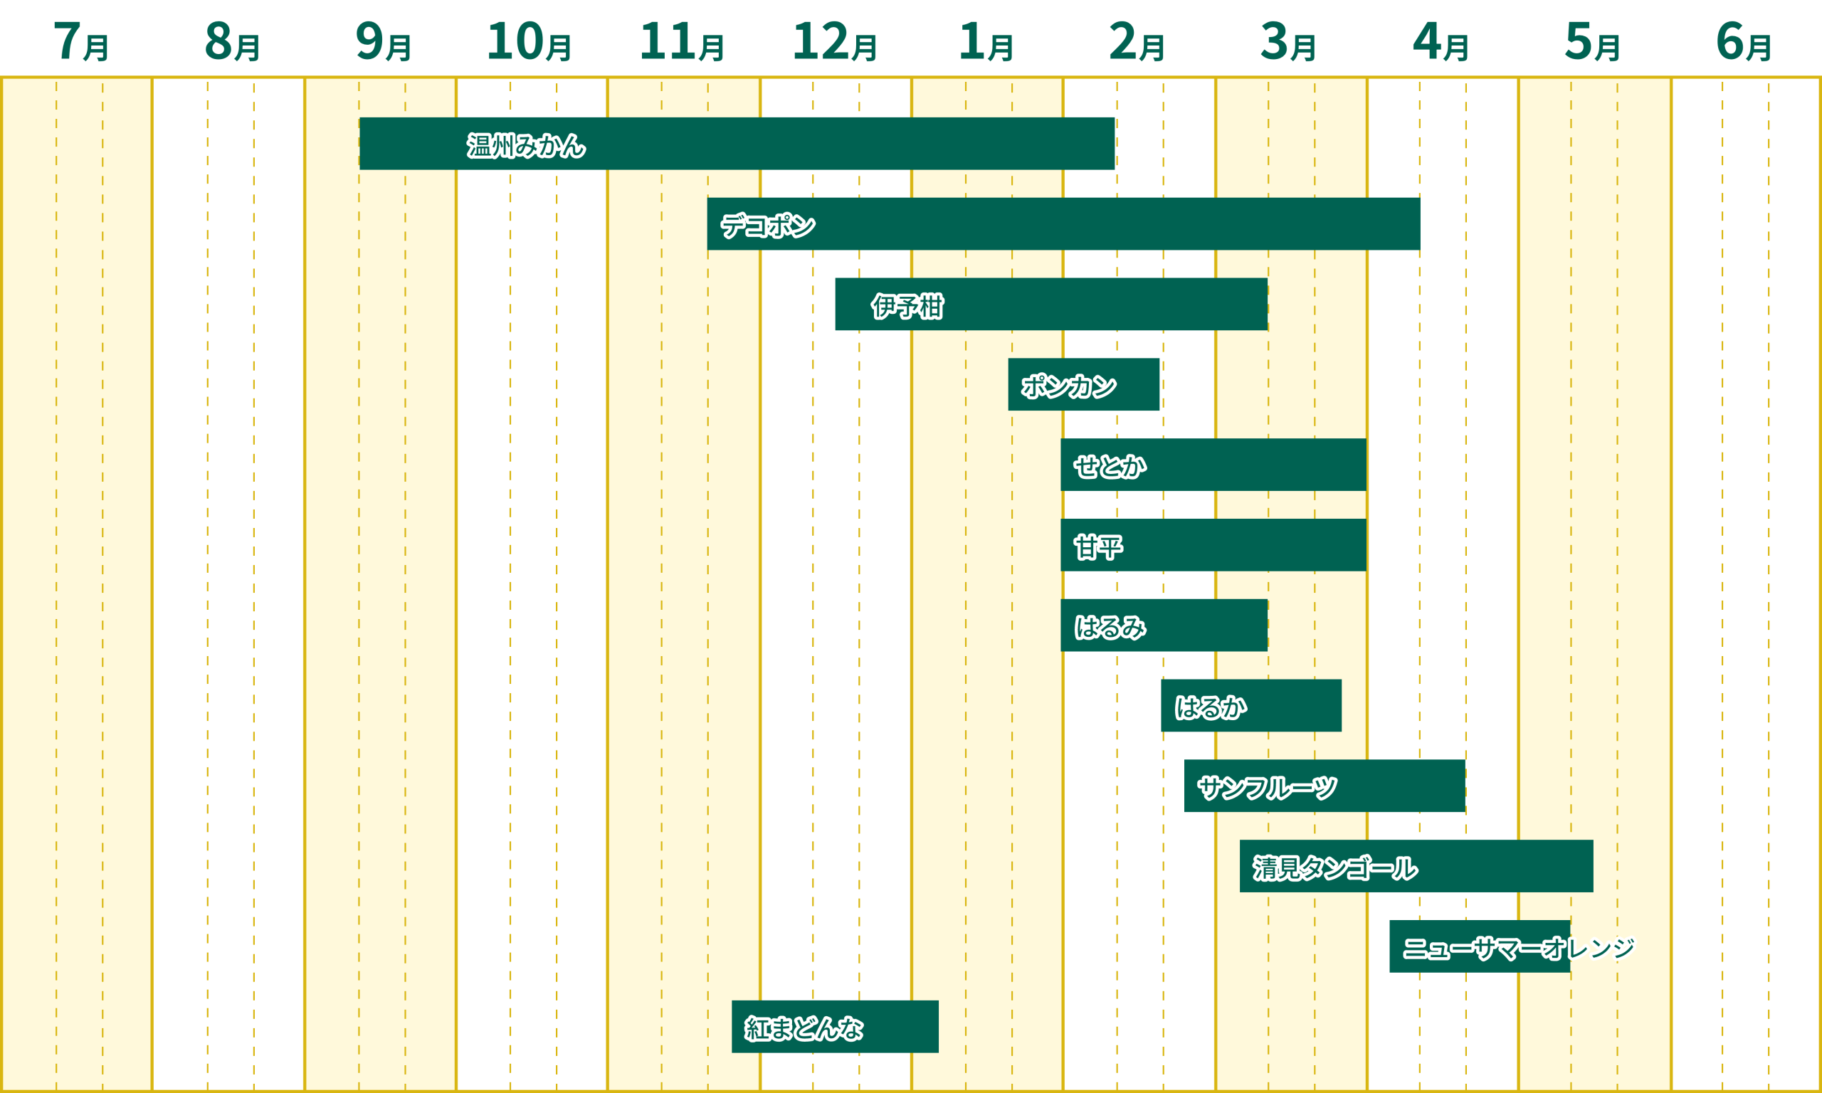
Task: Select the ポンカン bar
Action: point(1083,384)
